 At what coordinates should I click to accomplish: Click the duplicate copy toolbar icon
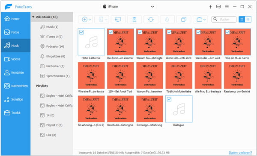[184, 20]
